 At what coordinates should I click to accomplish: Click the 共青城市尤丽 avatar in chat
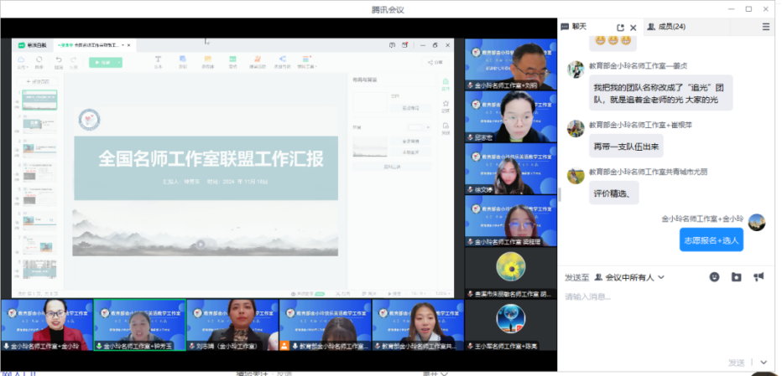[x=576, y=175]
